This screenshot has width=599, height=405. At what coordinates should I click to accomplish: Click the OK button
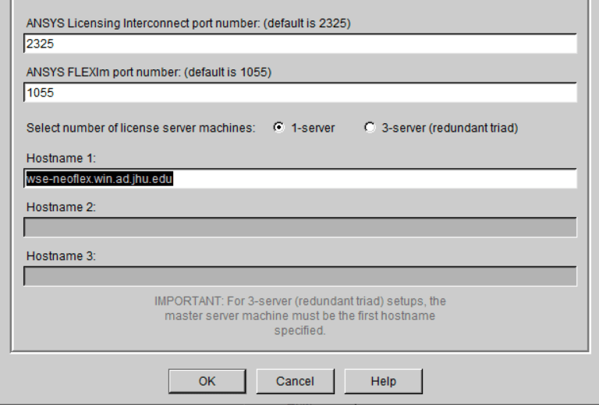(207, 381)
